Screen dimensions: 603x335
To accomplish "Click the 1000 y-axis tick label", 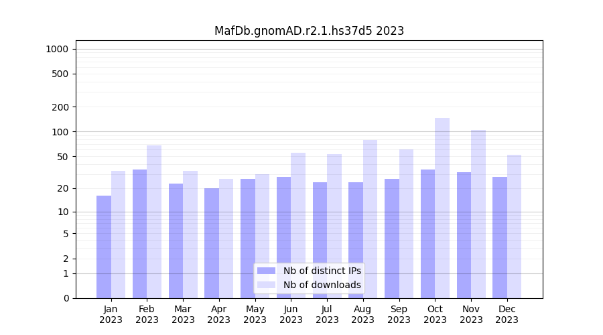I will (x=57, y=49).
